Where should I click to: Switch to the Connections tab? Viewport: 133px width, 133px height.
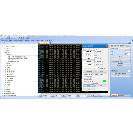tap(121, 95)
